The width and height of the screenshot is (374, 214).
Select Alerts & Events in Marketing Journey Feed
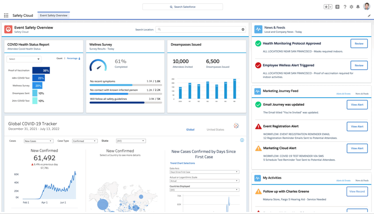tap(343, 94)
